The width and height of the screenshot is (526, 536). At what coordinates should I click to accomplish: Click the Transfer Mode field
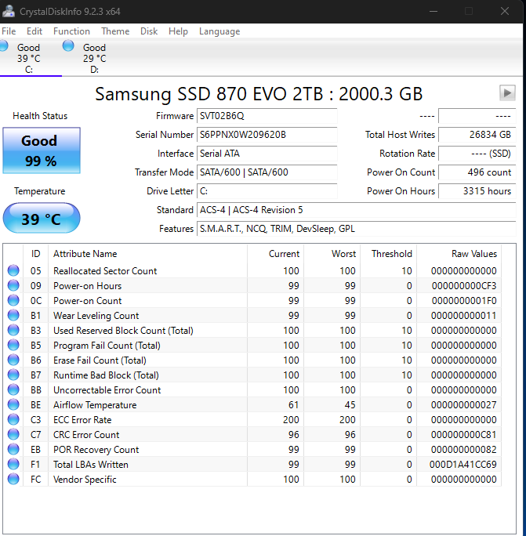[267, 172]
